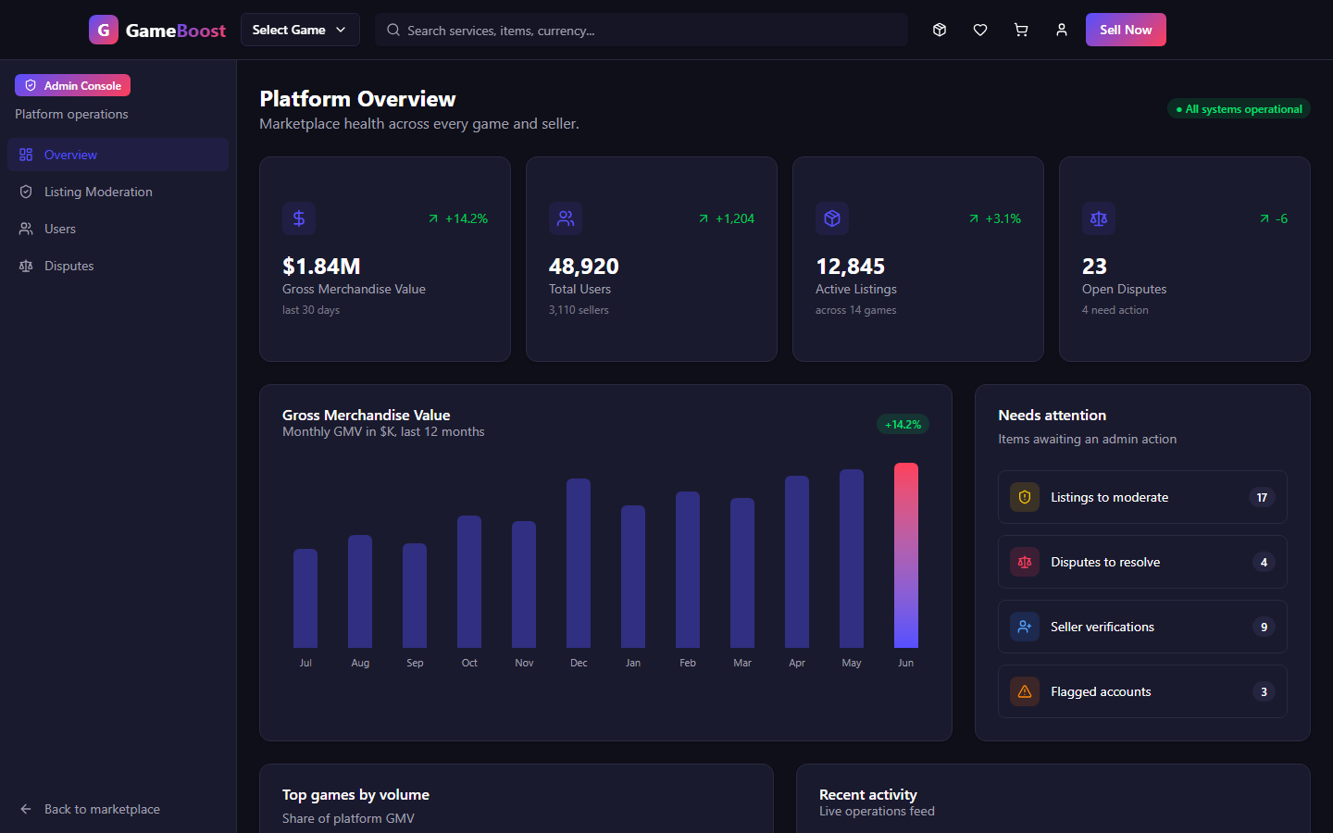Click the dollar icon on GMV card

coord(299,218)
